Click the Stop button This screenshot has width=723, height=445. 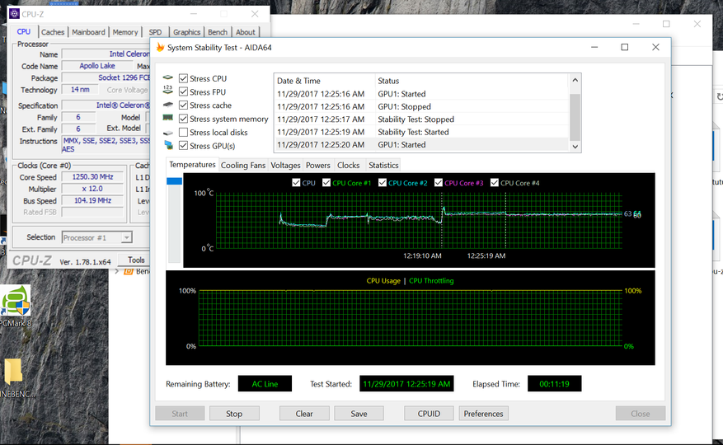(234, 414)
